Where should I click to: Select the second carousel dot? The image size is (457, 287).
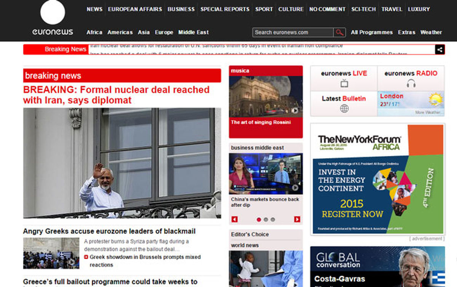click(266, 220)
